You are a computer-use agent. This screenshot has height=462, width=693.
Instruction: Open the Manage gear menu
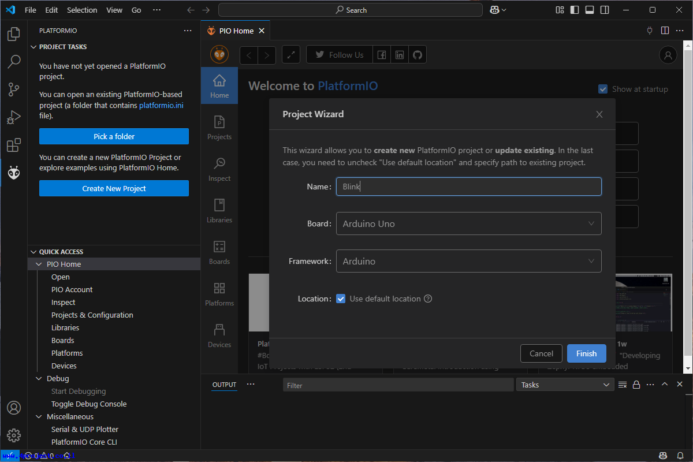14,435
